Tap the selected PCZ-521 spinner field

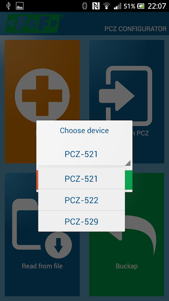pyautogui.click(x=84, y=154)
